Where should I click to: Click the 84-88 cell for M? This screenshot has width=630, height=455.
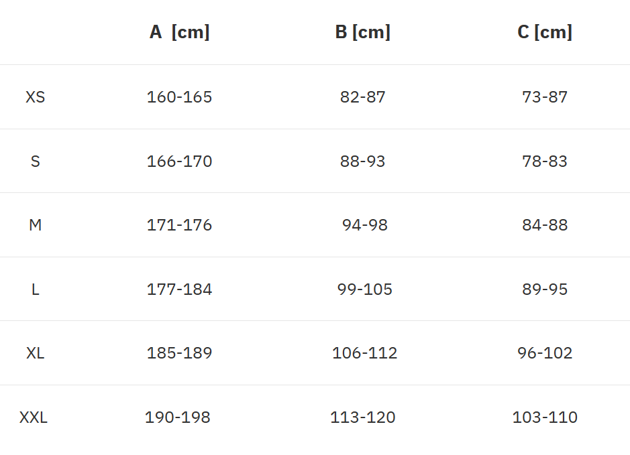[x=545, y=225]
